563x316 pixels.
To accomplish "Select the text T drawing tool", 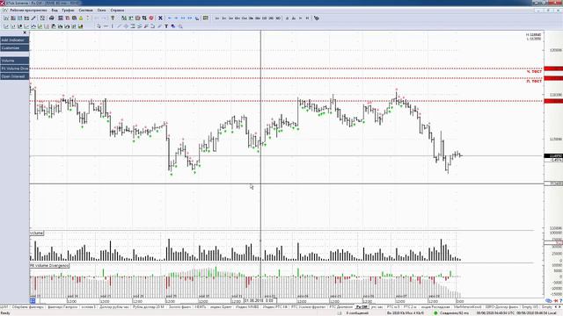I will pos(166,26).
